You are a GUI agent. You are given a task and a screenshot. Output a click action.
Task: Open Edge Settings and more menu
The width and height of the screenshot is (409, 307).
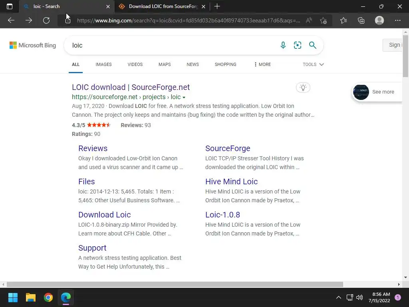[x=397, y=20]
